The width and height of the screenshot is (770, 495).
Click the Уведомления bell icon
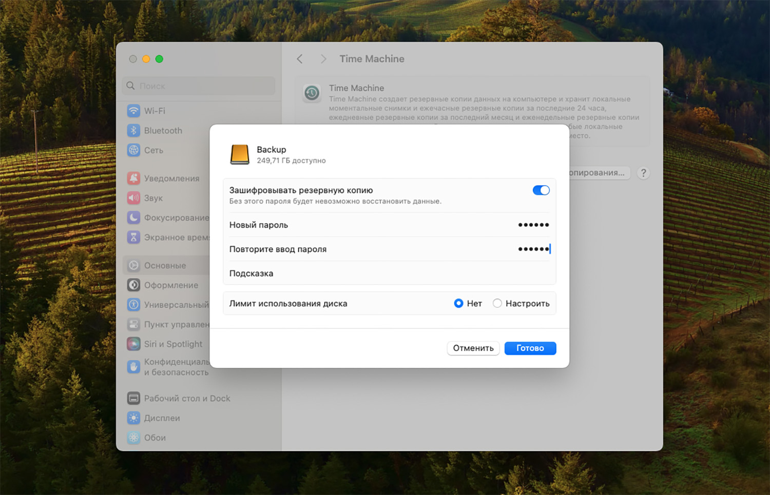[x=133, y=178]
